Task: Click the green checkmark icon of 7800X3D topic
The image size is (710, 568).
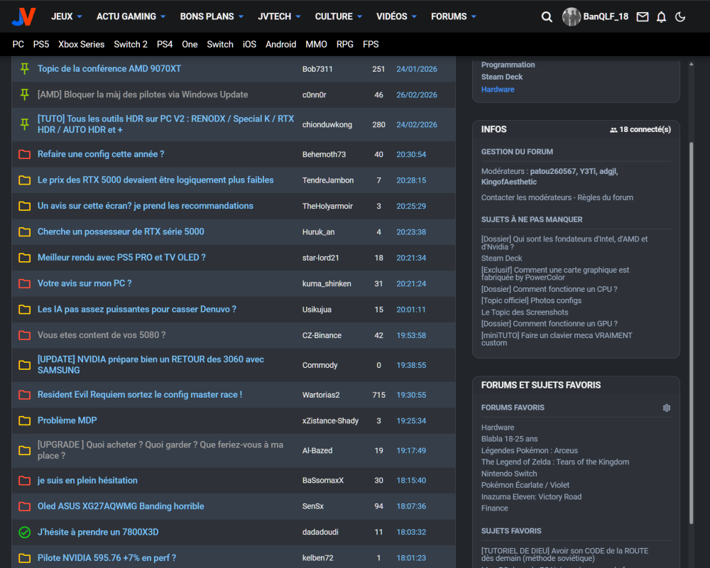Action: pyautogui.click(x=25, y=532)
